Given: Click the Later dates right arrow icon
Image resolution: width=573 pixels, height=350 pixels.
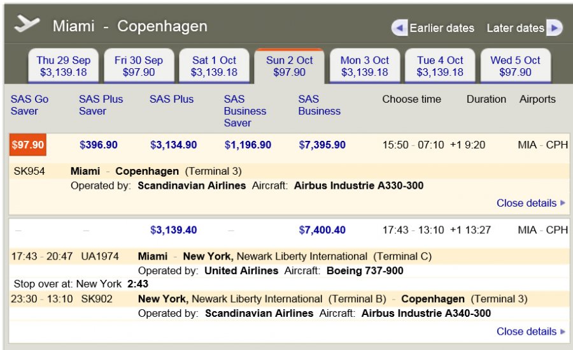Looking at the screenshot, I should click(x=555, y=28).
